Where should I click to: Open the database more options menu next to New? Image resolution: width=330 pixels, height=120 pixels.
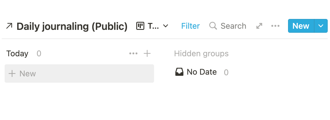(x=275, y=26)
